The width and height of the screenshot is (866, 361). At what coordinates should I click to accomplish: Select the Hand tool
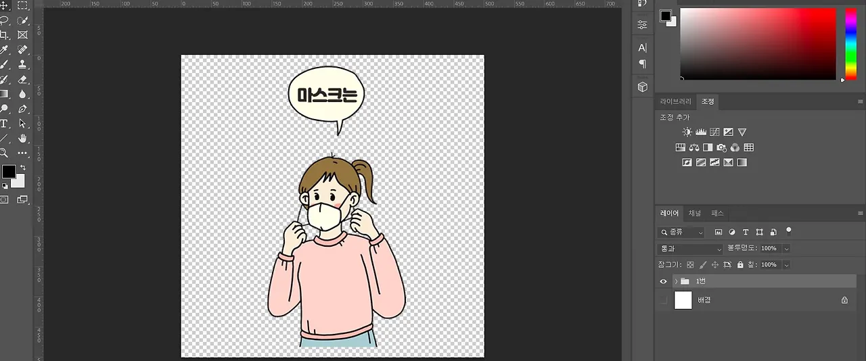(x=23, y=139)
